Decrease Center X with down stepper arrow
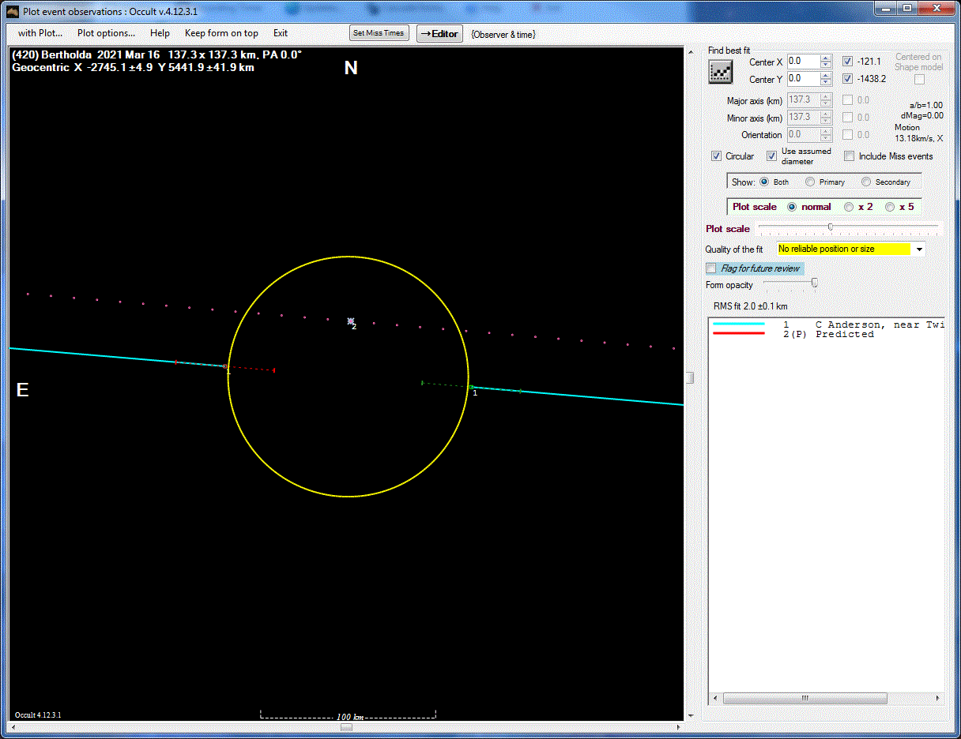This screenshot has width=961, height=739. (x=827, y=65)
